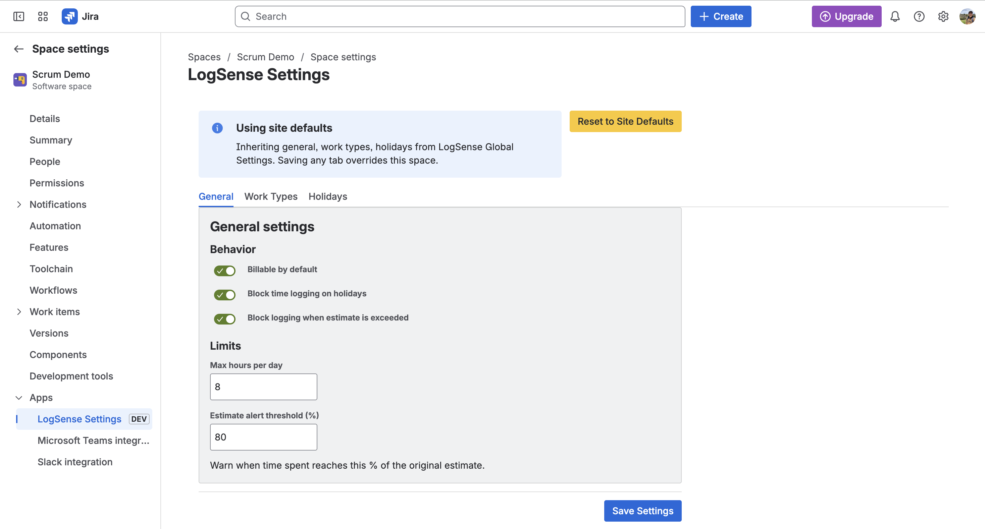Open Automation in the sidebar

pos(55,226)
